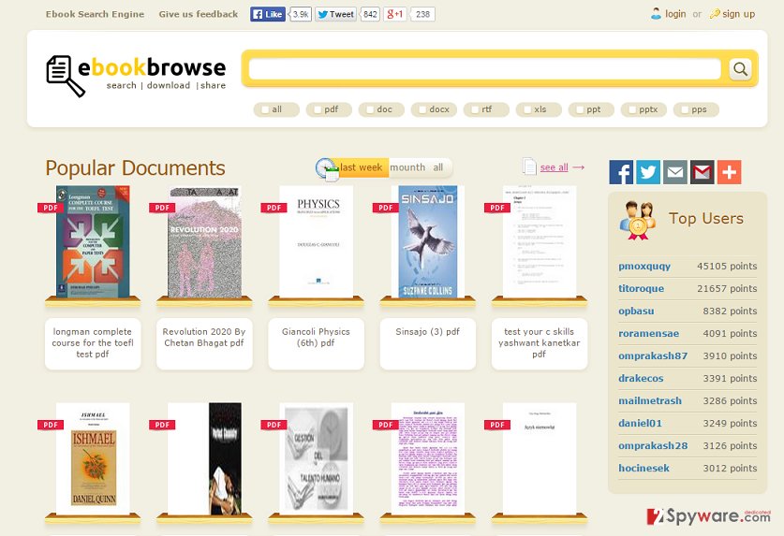The image size is (784, 536).
Task: Click PDF badge on Revolution 2020 cover
Action: click(x=162, y=208)
